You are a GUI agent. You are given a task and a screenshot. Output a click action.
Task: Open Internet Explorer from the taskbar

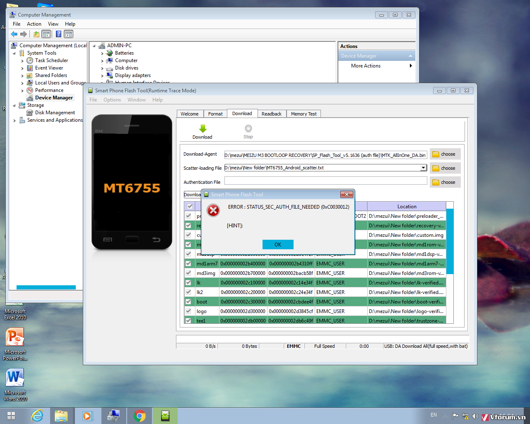(37, 416)
